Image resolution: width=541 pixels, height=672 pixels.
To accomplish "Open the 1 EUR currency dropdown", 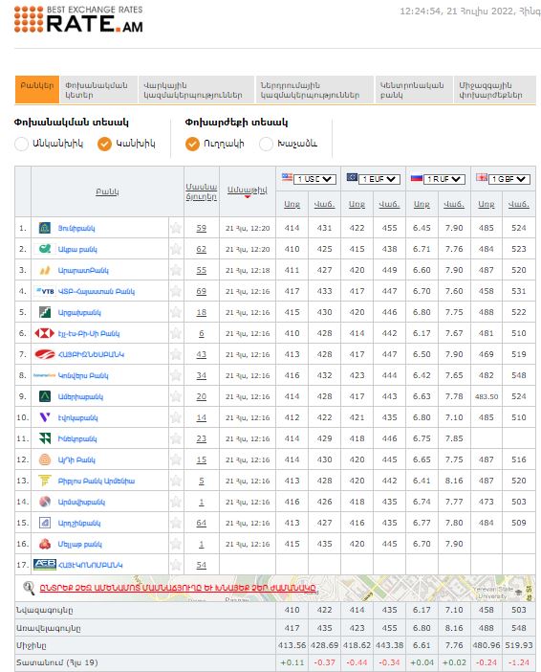I will click(379, 179).
